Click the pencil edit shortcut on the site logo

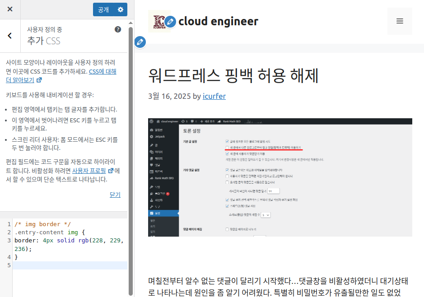[170, 21]
